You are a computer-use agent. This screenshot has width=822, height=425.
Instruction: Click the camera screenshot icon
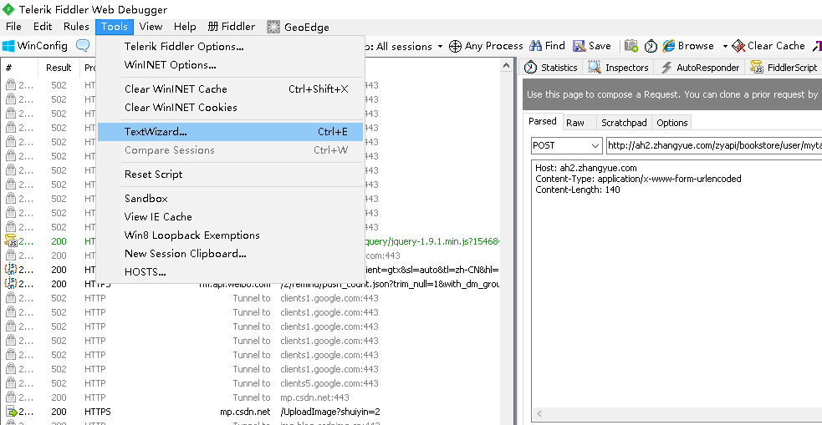[x=631, y=46]
